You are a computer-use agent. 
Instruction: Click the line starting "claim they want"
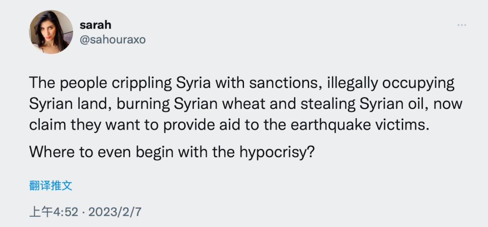228,125
